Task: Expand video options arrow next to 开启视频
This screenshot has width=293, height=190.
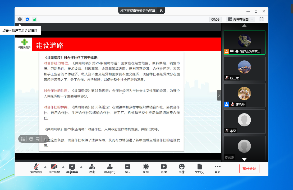Action: point(63,167)
